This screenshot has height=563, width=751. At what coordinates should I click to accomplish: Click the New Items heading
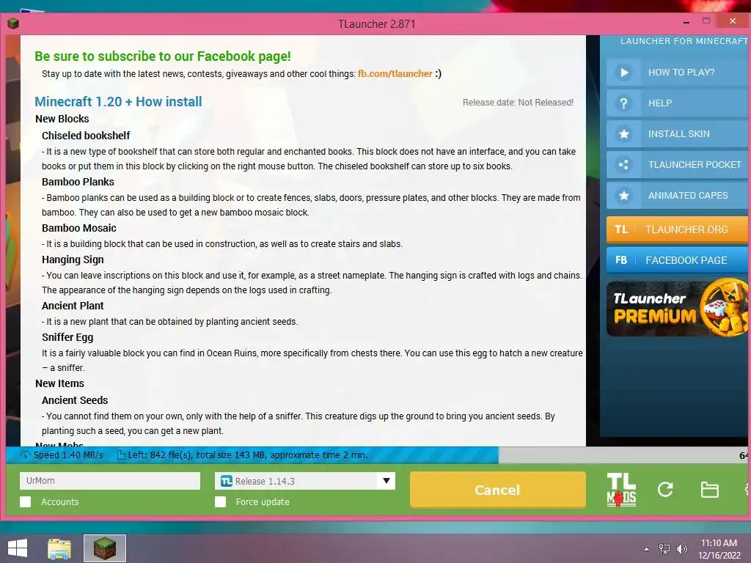click(x=60, y=383)
